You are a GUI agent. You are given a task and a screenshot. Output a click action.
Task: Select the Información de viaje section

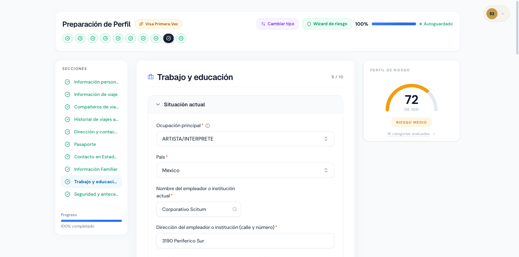click(96, 94)
